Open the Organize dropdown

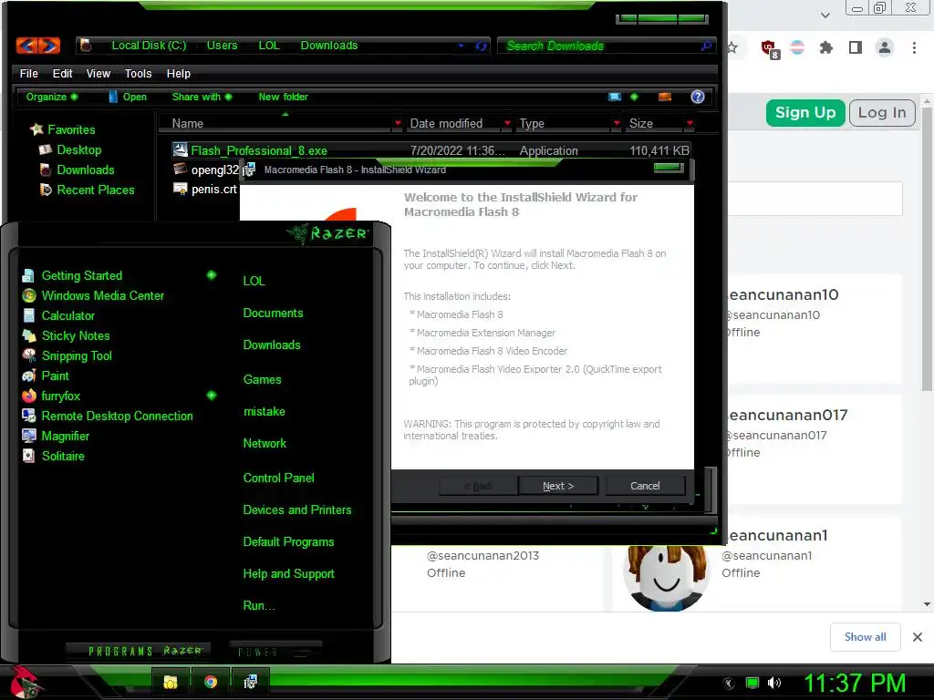point(51,97)
